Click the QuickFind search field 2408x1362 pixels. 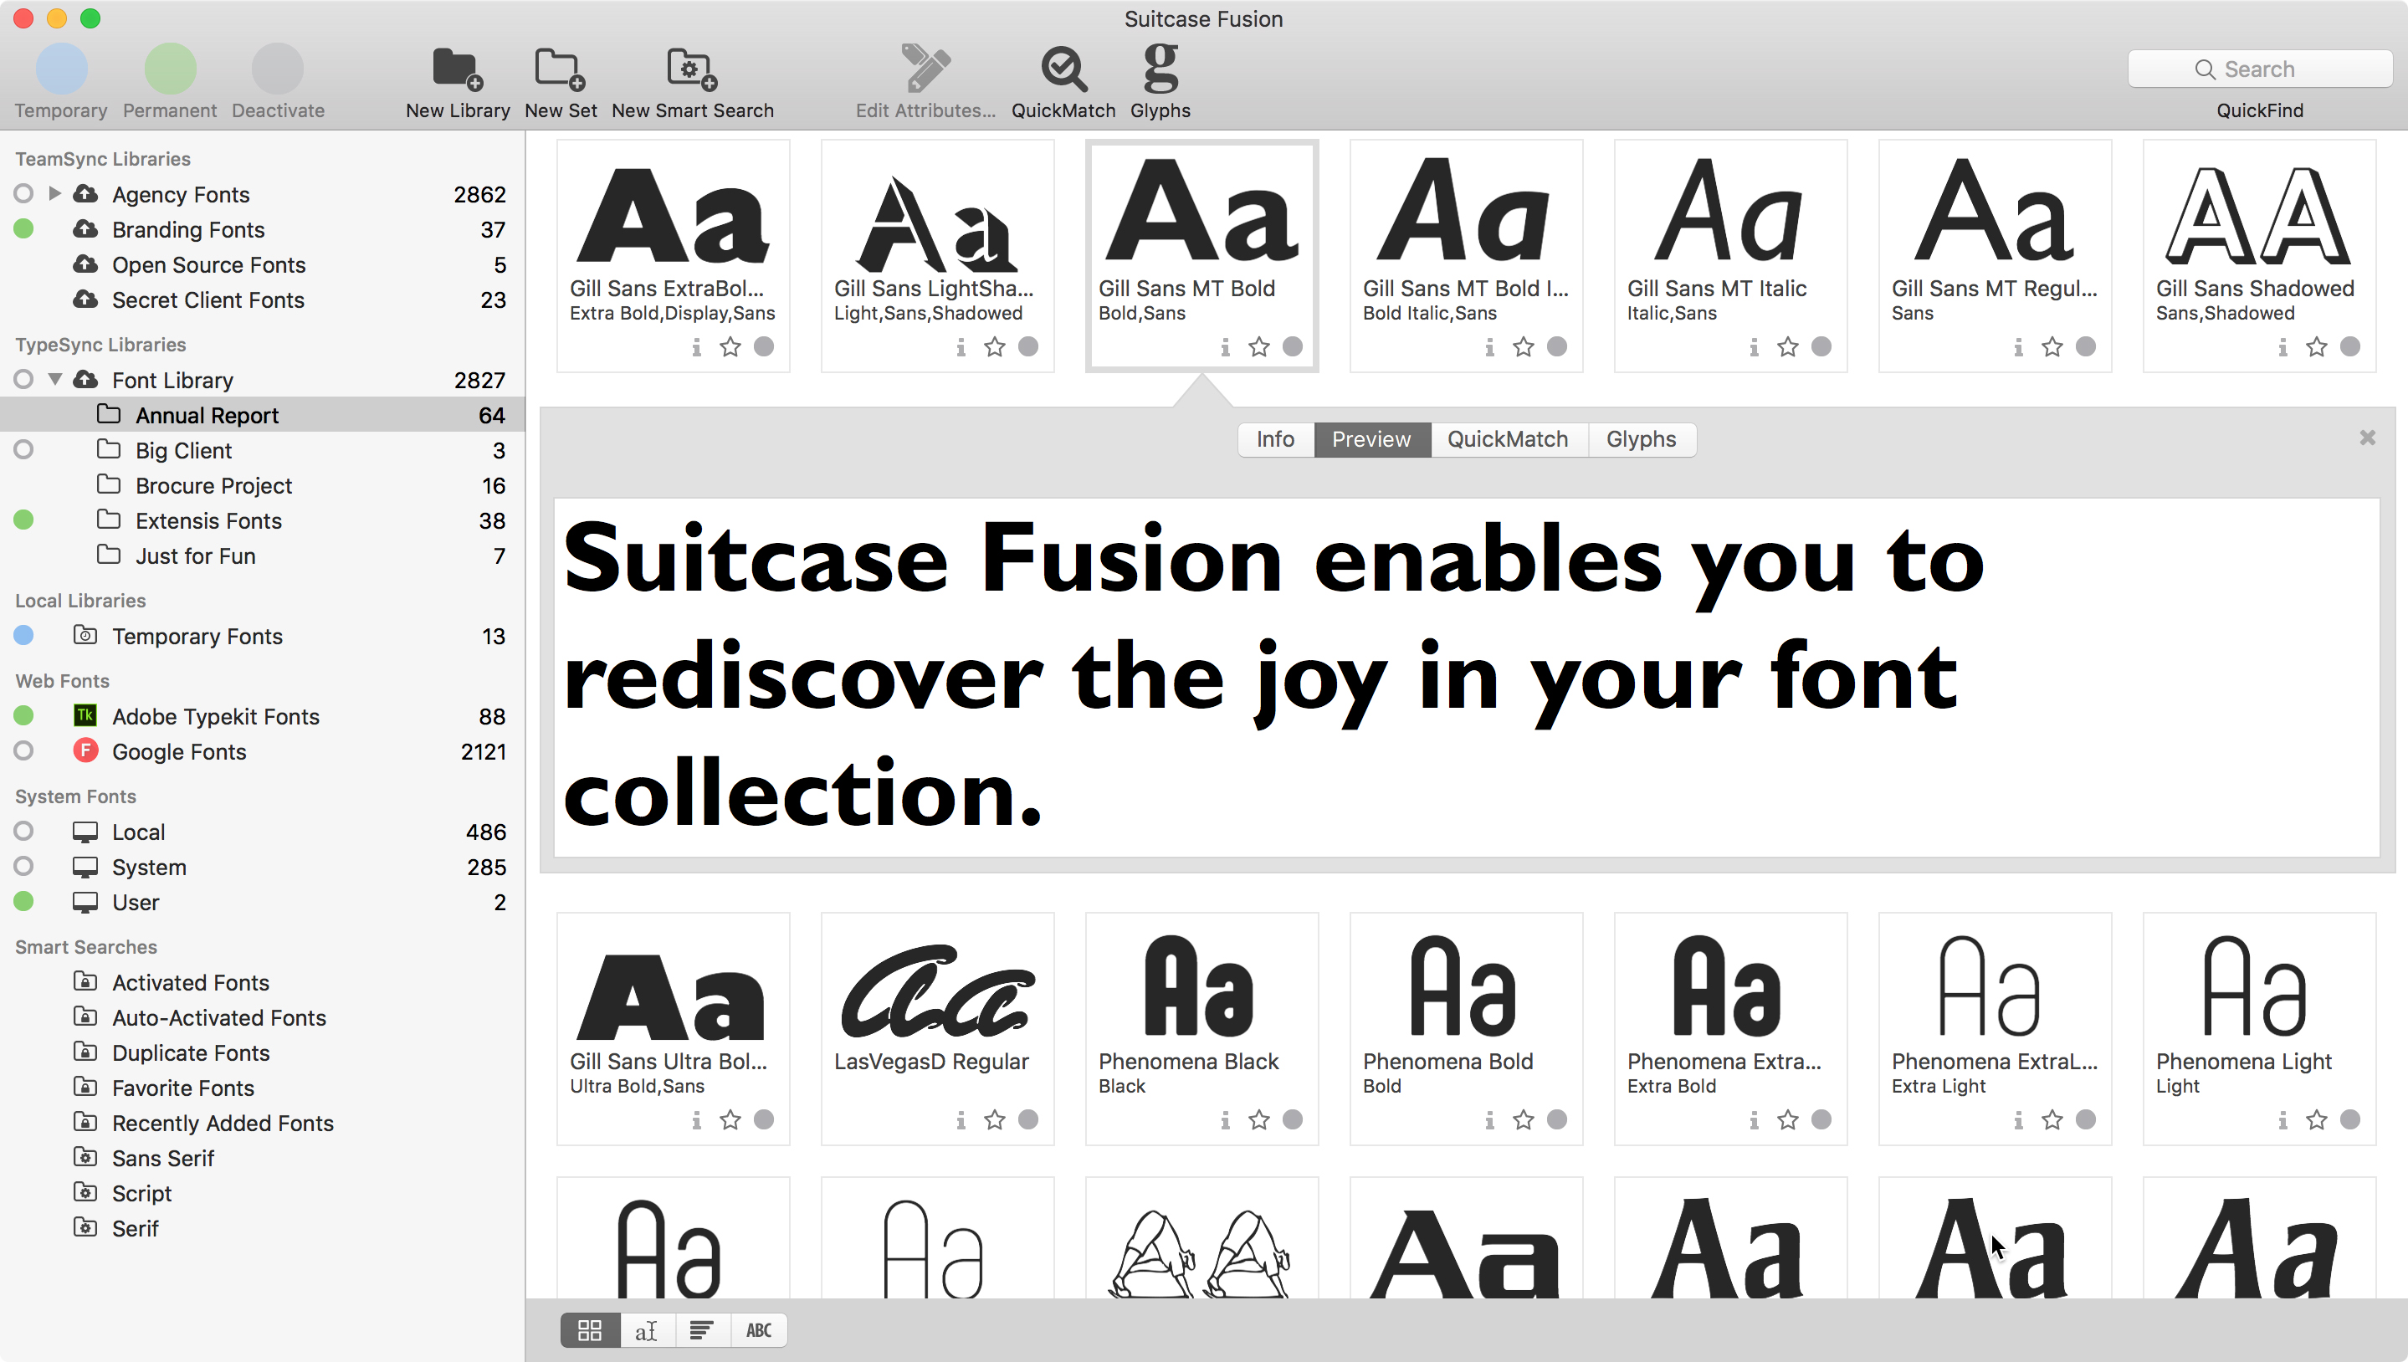[x=2258, y=69]
